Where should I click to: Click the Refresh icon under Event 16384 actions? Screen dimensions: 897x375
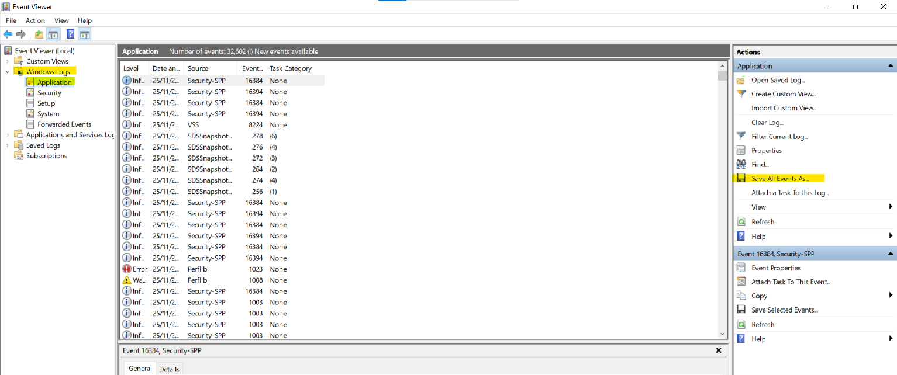pos(741,324)
